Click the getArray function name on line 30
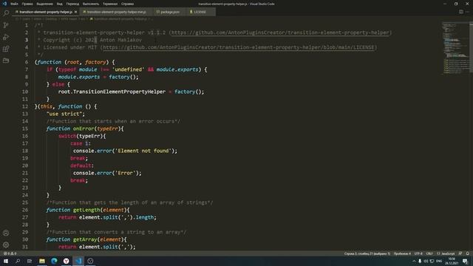The width and height of the screenshot is (473, 266). (85, 239)
